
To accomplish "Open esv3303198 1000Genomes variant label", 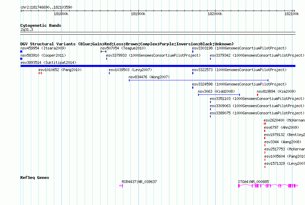I will [x=239, y=48].
